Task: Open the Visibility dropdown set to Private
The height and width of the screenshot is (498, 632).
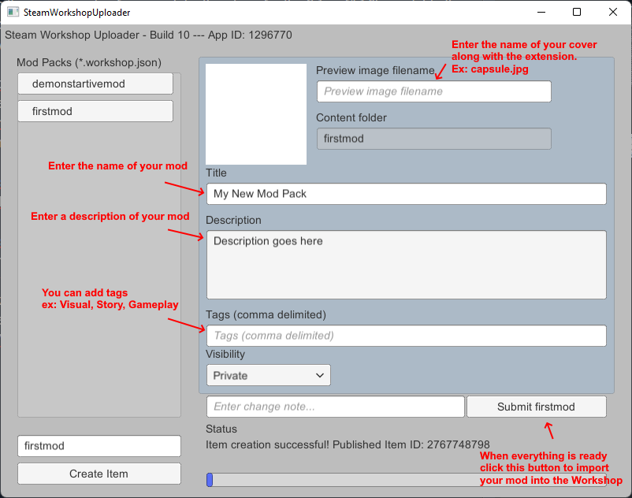Action: coord(268,375)
